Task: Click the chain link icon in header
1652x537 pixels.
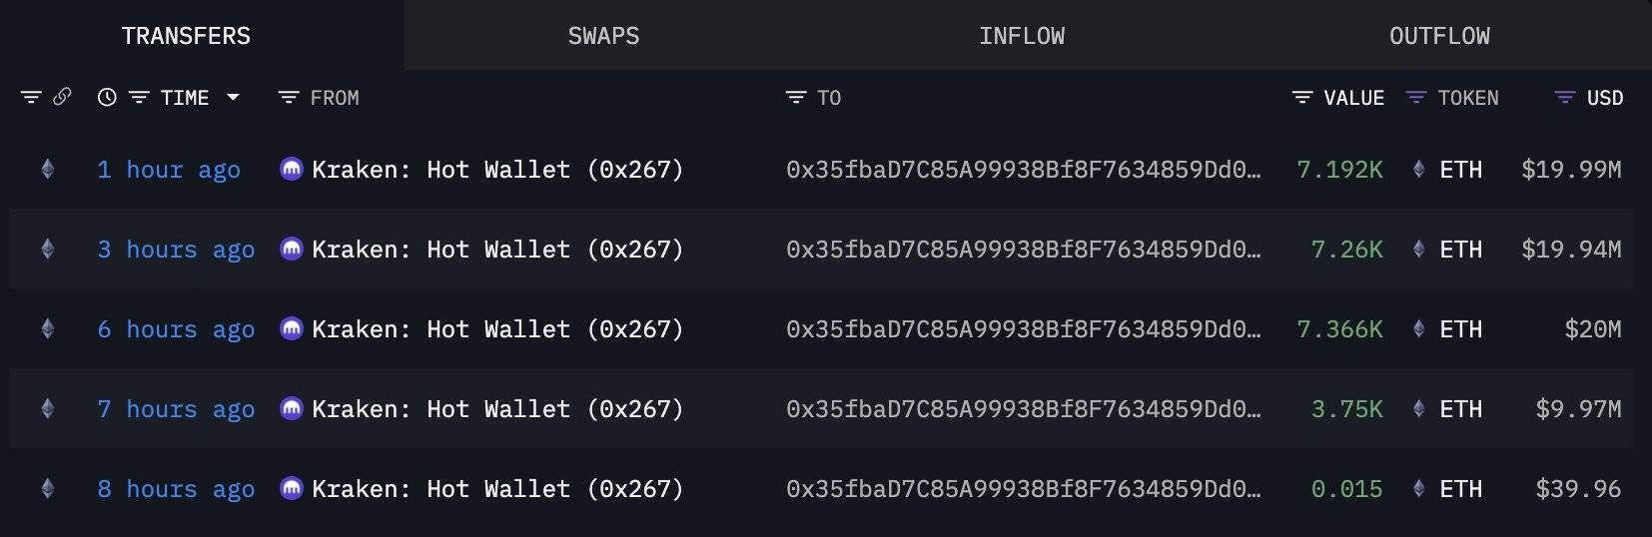Action: [x=62, y=97]
